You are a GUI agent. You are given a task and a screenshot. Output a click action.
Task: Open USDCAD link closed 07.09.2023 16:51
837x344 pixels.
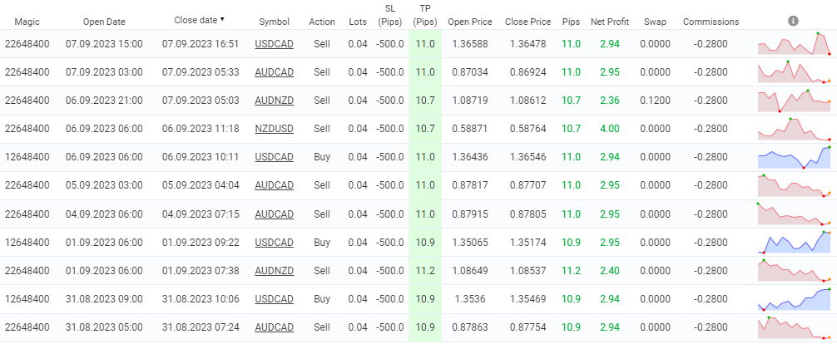point(275,44)
